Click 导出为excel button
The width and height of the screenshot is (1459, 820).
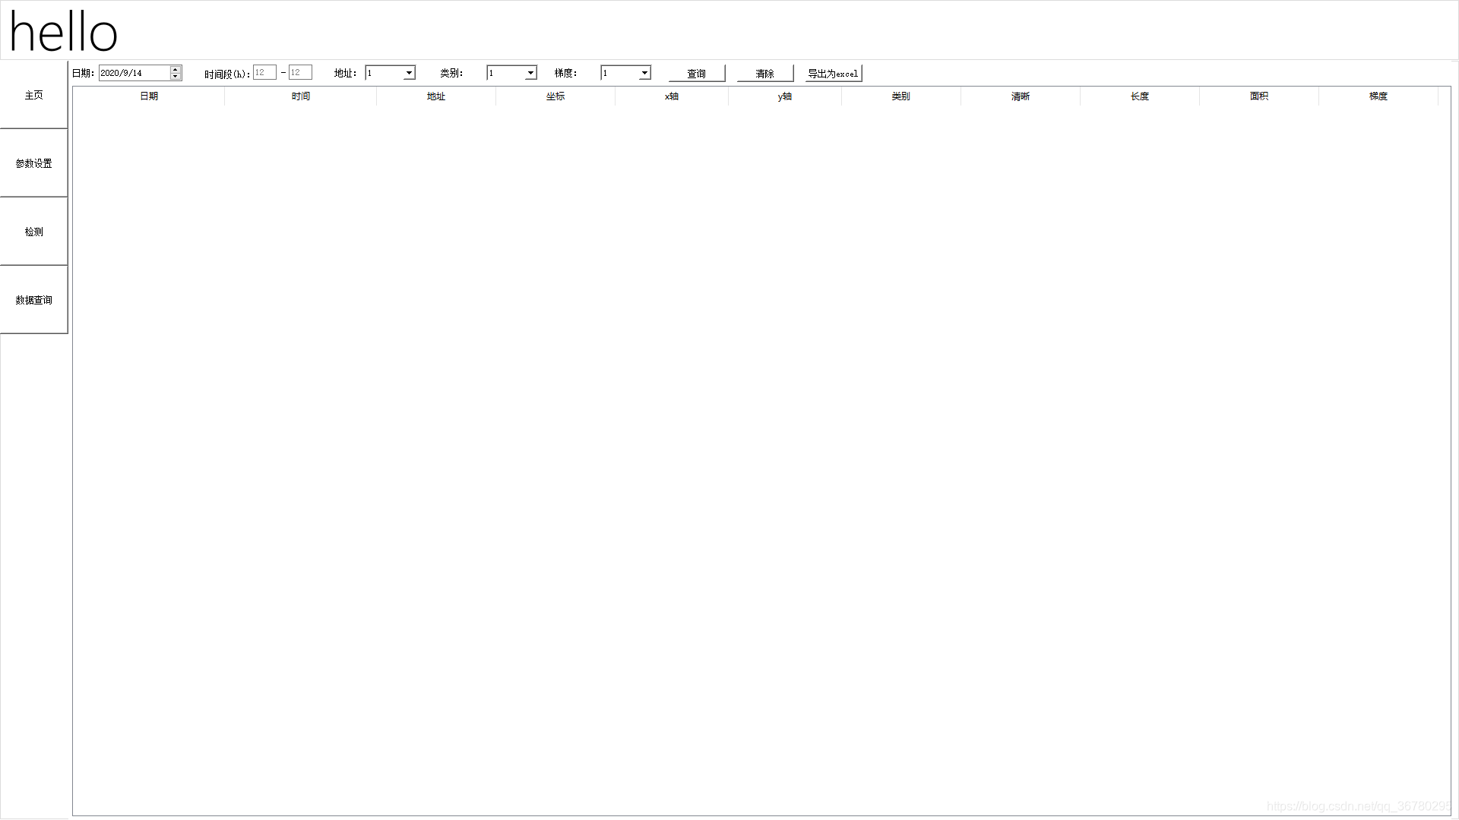coord(833,74)
